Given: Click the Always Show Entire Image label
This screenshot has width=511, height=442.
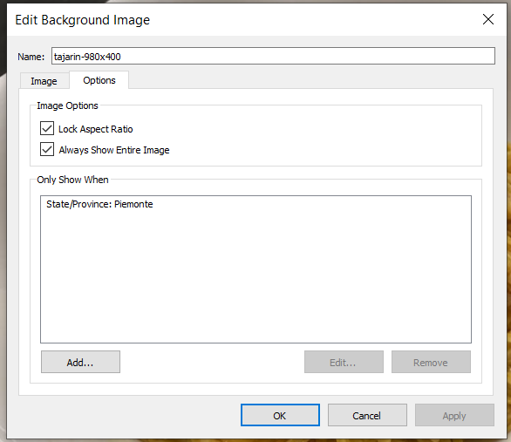Looking at the screenshot, I should (114, 150).
